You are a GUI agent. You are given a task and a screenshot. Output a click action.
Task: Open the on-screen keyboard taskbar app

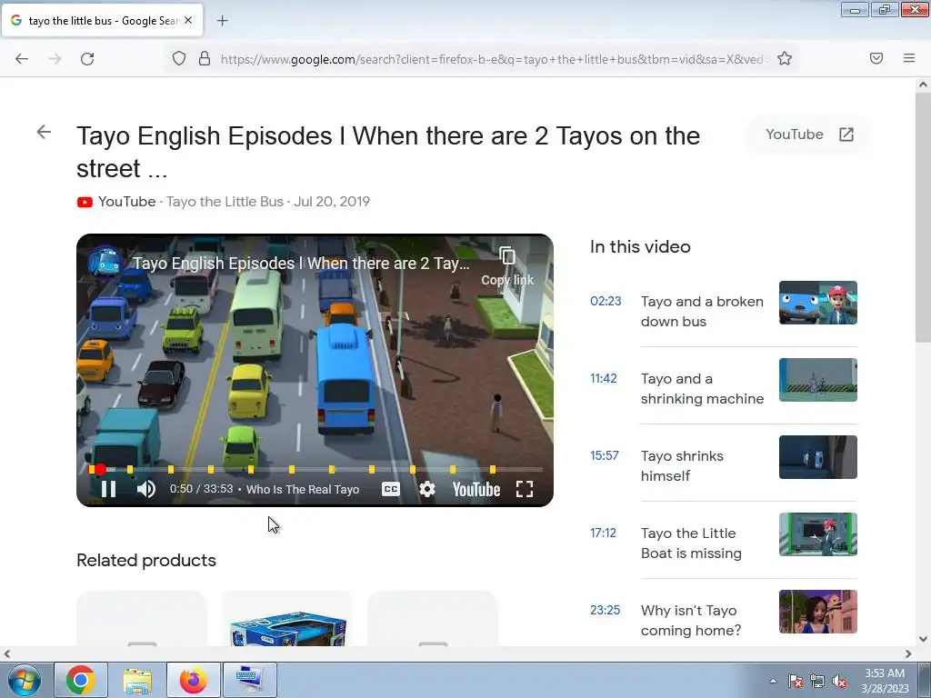pyautogui.click(x=249, y=680)
